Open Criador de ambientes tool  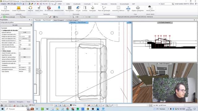pyautogui.click(x=19, y=9)
